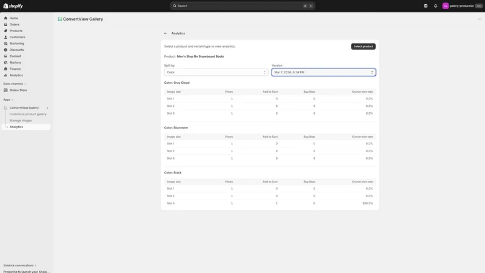Open the Marketing target icon
Viewport: 485px width, 273px height.
(x=5, y=44)
